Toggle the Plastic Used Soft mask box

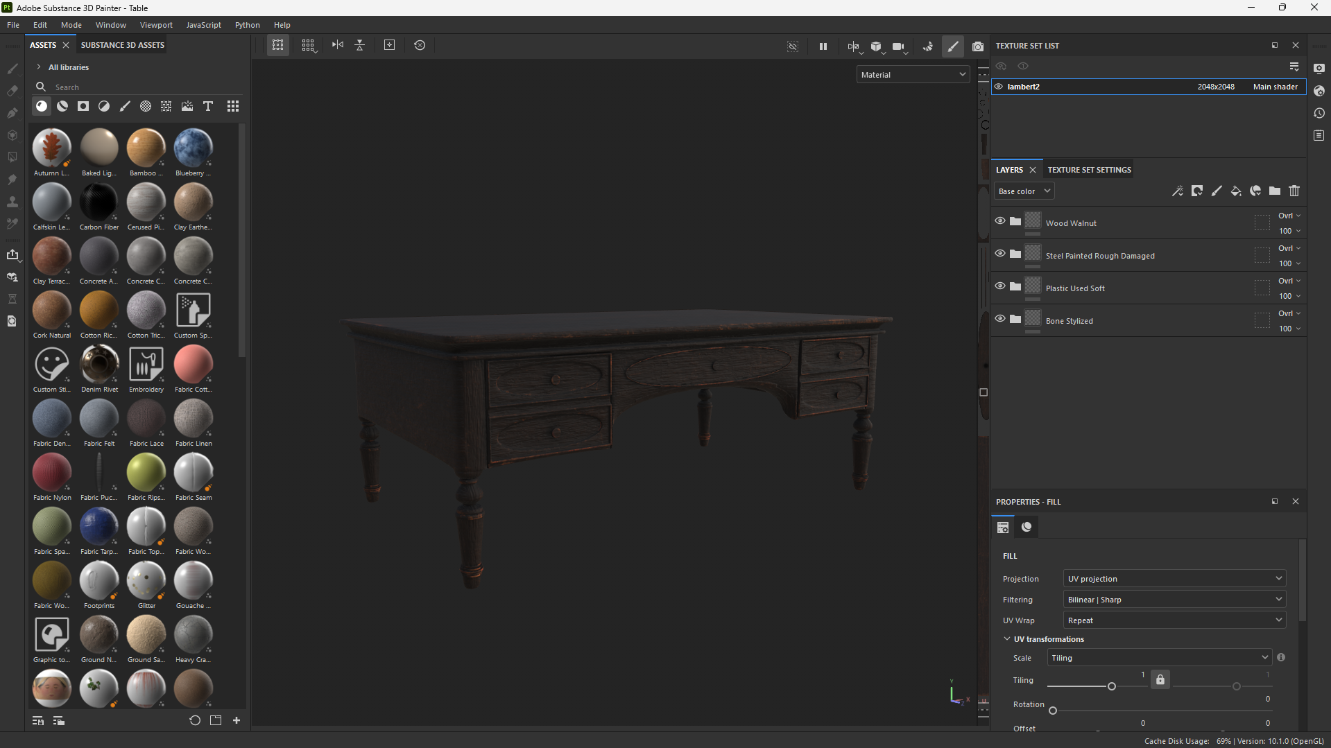[x=1262, y=288]
